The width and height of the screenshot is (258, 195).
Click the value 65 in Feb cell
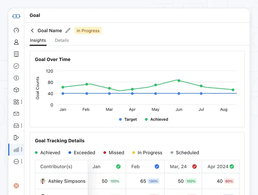click(143, 181)
